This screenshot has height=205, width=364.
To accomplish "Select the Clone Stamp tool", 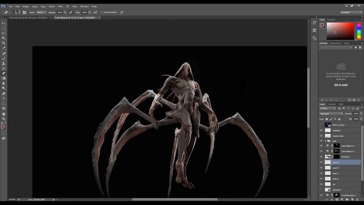I will click(x=3, y=63).
